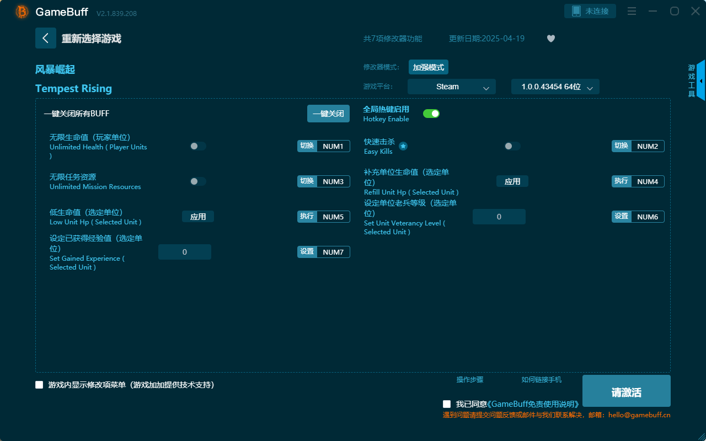This screenshot has height=441, width=706.
Task: Click the back arrow beside 重新选择游戏
Action: (46, 38)
